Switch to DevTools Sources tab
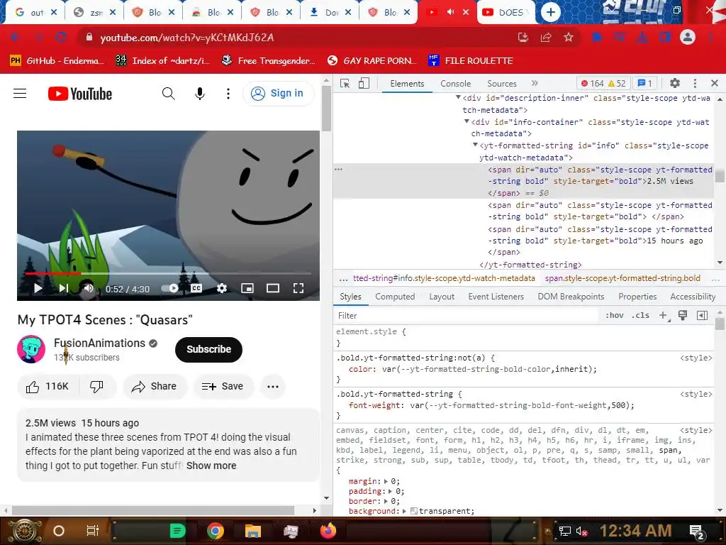The width and height of the screenshot is (726, 545). [501, 84]
